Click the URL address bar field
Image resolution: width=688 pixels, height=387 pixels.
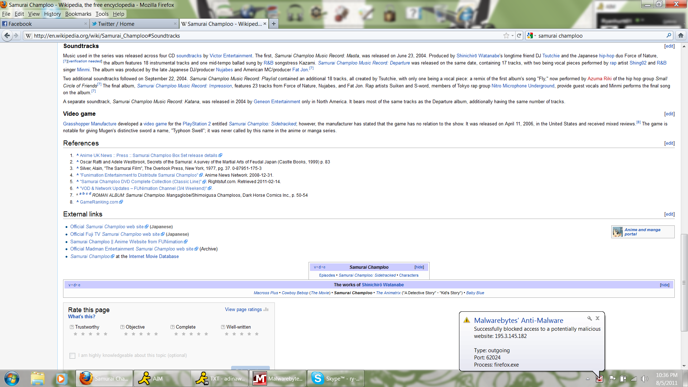267,35
